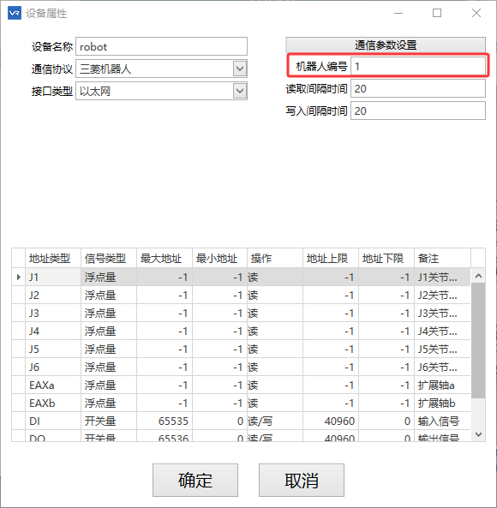
Task: Click the table scrollbar down arrow
Action: pyautogui.click(x=478, y=434)
